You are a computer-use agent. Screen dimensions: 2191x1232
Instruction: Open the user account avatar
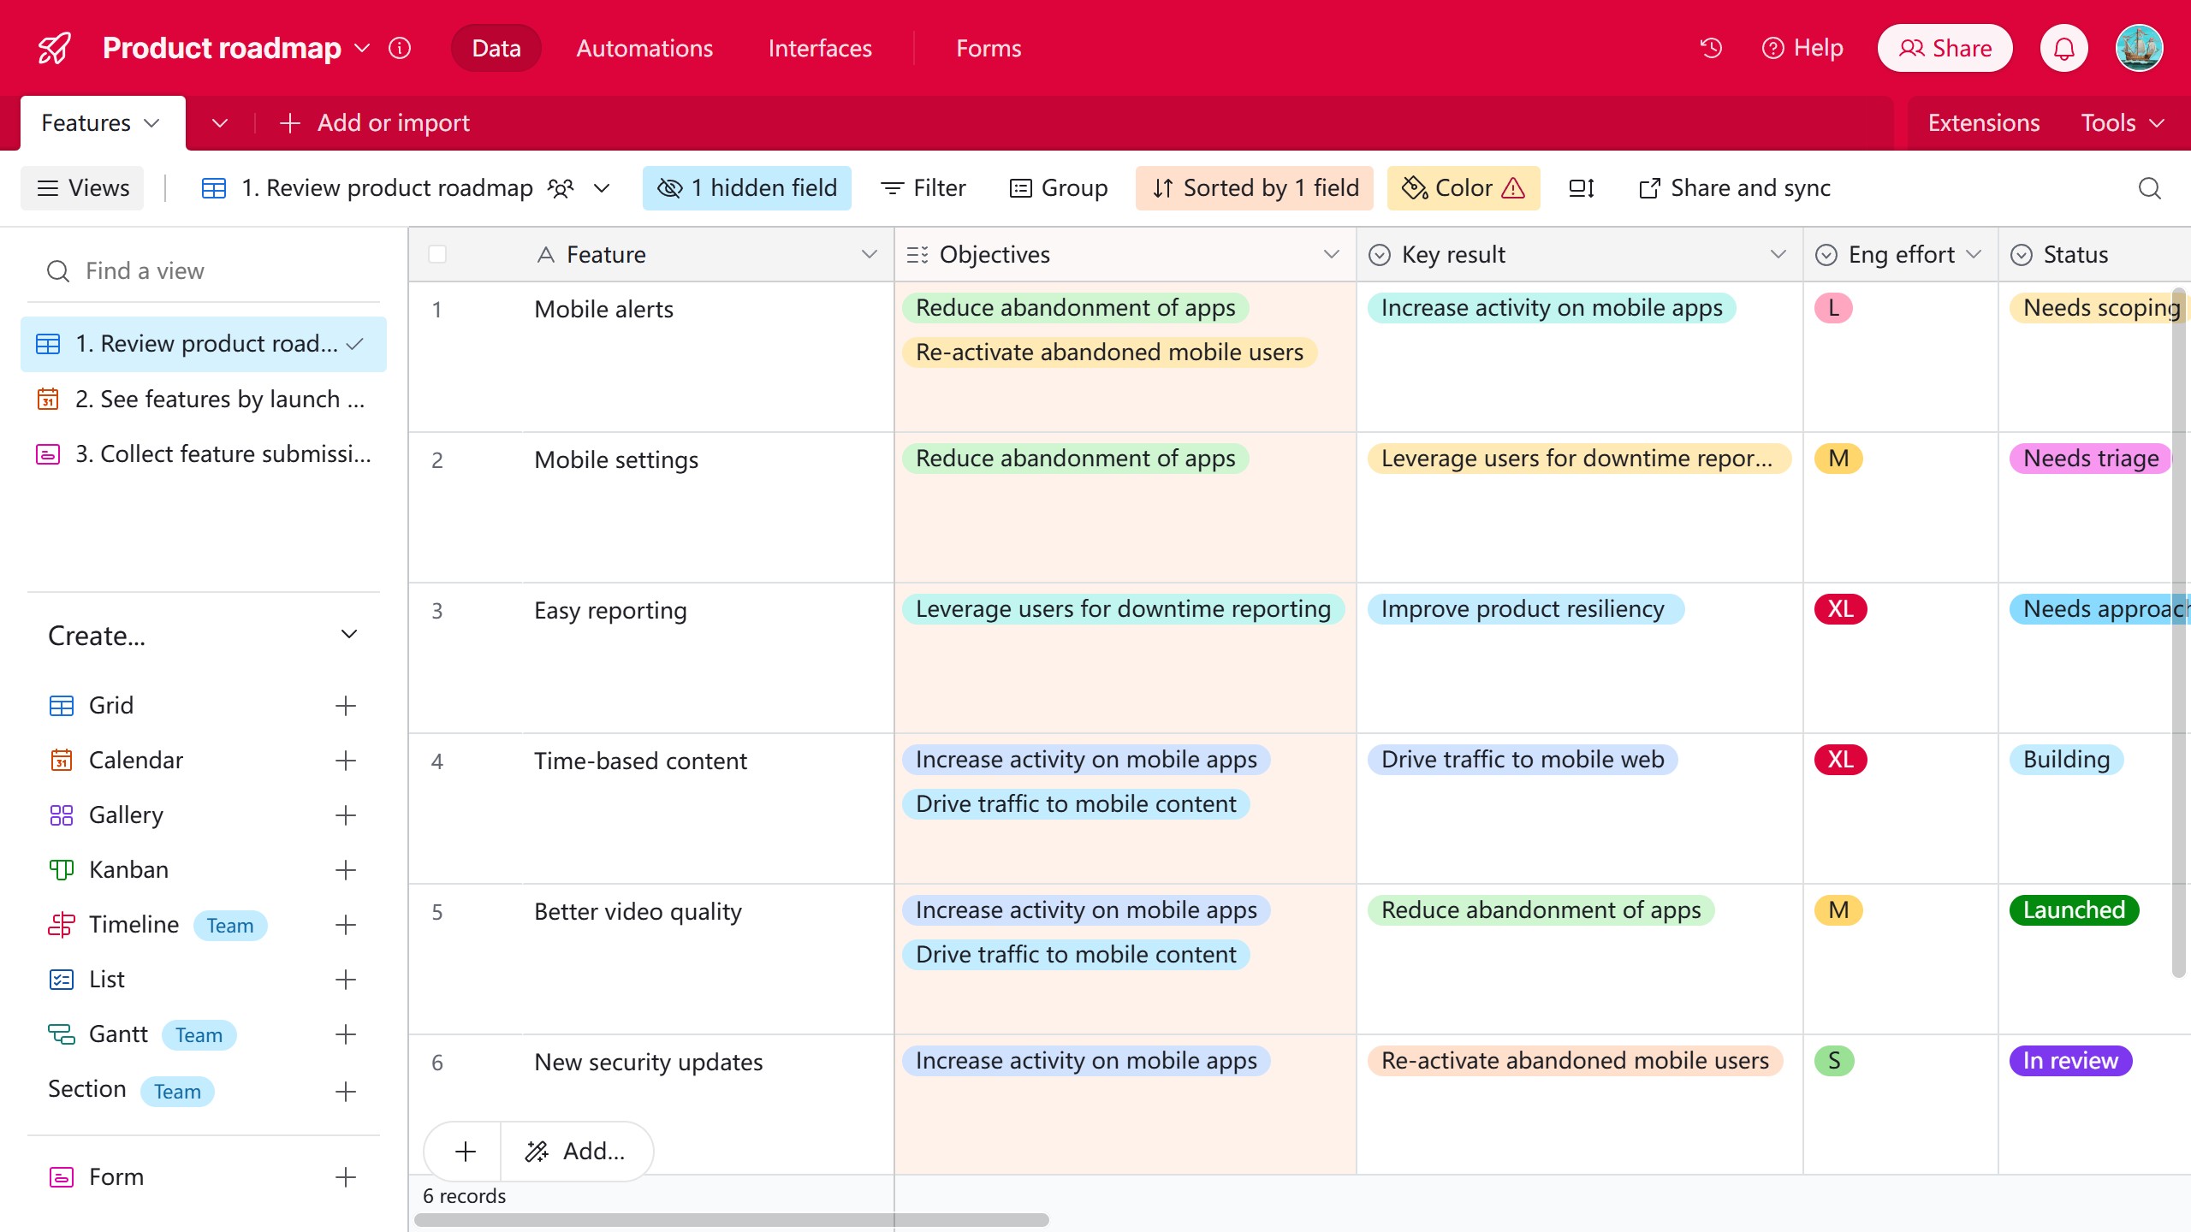(2140, 48)
